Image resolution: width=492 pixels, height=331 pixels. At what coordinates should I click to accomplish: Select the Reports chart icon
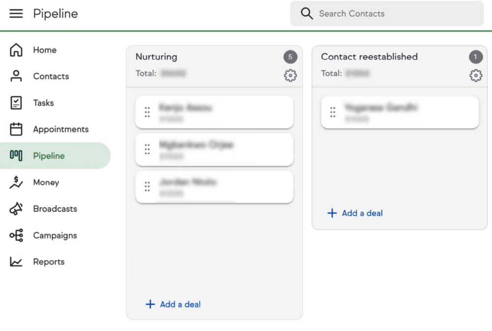tap(16, 262)
